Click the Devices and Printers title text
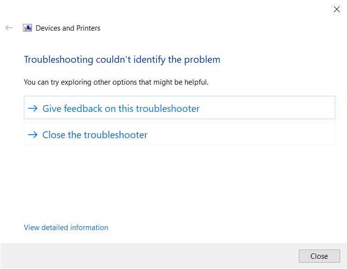 point(68,28)
